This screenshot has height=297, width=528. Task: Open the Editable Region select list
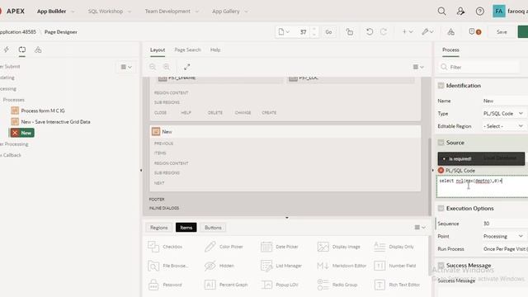coord(503,126)
